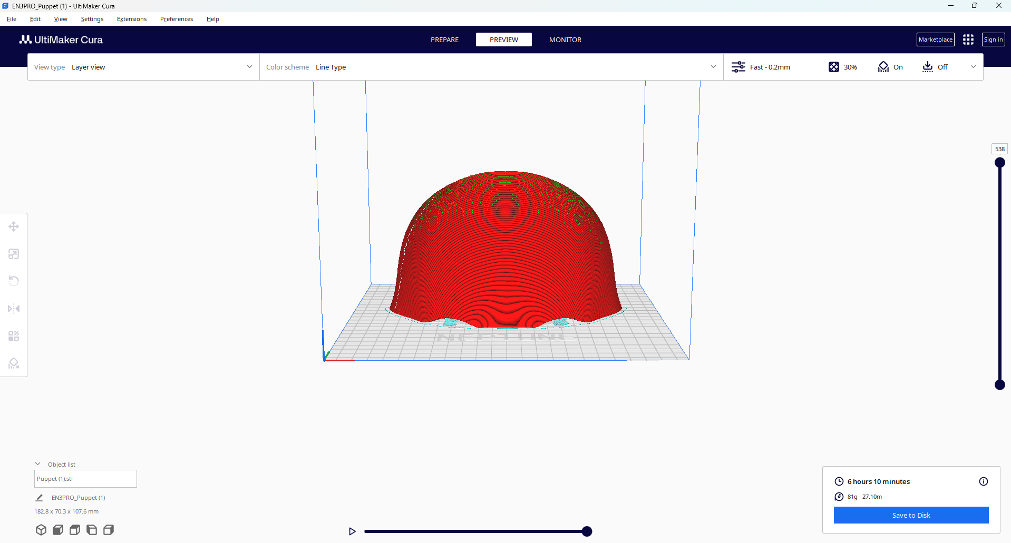Open the Per Model Settings tool

14,336
